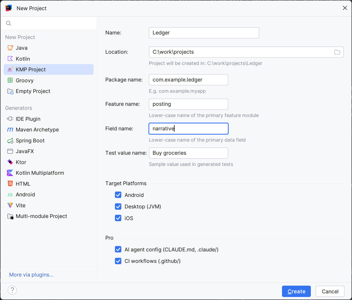Viewport: 352px width, 300px height.
Task: Open help with the question mark button
Action: [12, 290]
